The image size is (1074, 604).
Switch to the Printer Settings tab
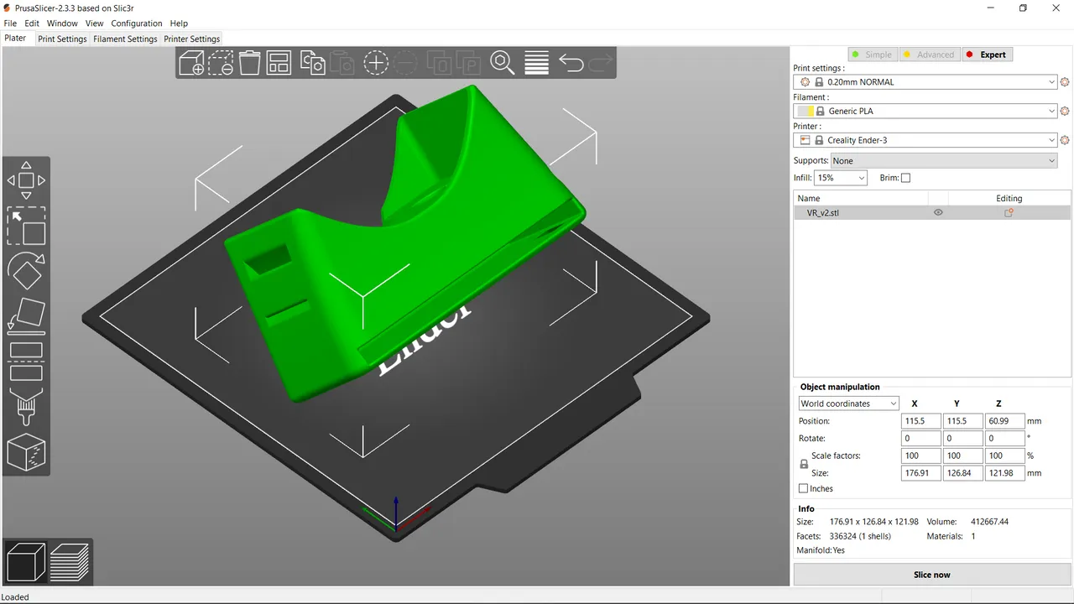(191, 39)
